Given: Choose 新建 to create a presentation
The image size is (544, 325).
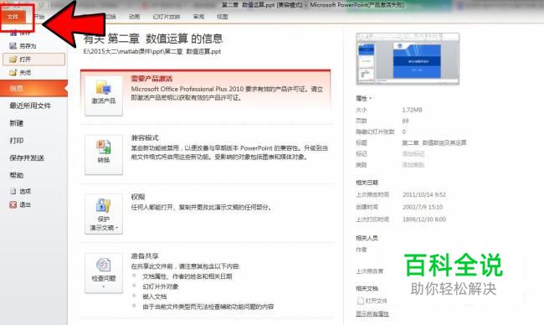Looking at the screenshot, I should 16,123.
